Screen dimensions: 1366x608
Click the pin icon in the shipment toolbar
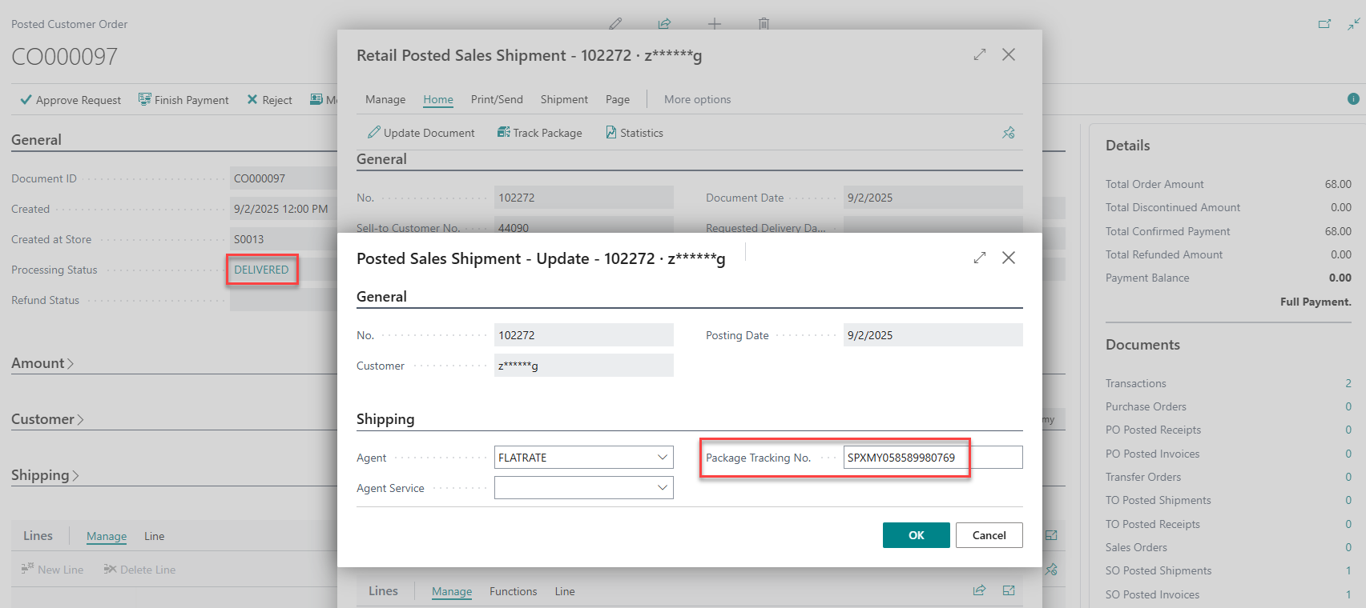pyautogui.click(x=1008, y=133)
